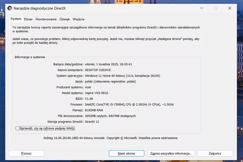Image resolution: width=243 pixels, height=162 pixels.
Task: Close the DirectX diagnostic window
Action: point(230,8)
